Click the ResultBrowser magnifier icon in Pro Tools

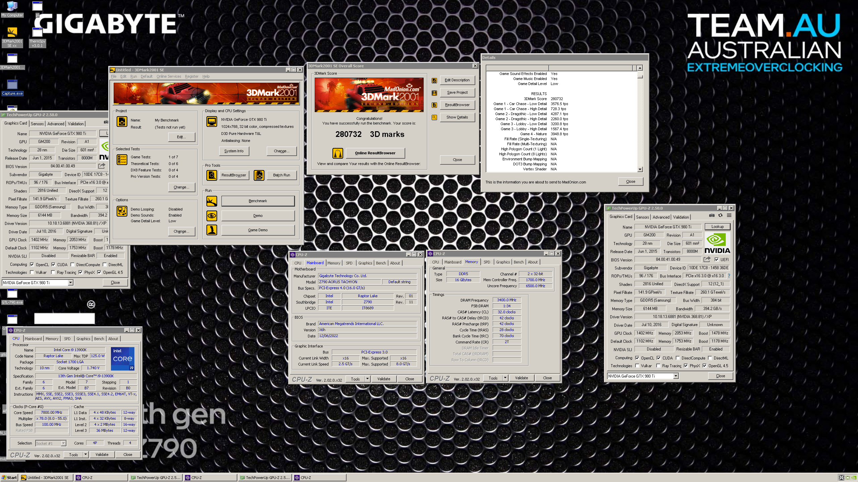point(212,175)
